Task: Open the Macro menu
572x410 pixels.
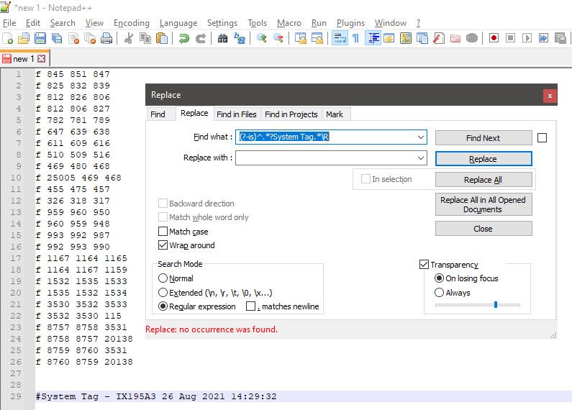Action: pyautogui.click(x=289, y=23)
